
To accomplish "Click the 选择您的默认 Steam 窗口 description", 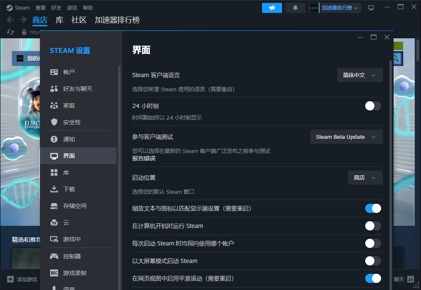I will click(x=163, y=192).
